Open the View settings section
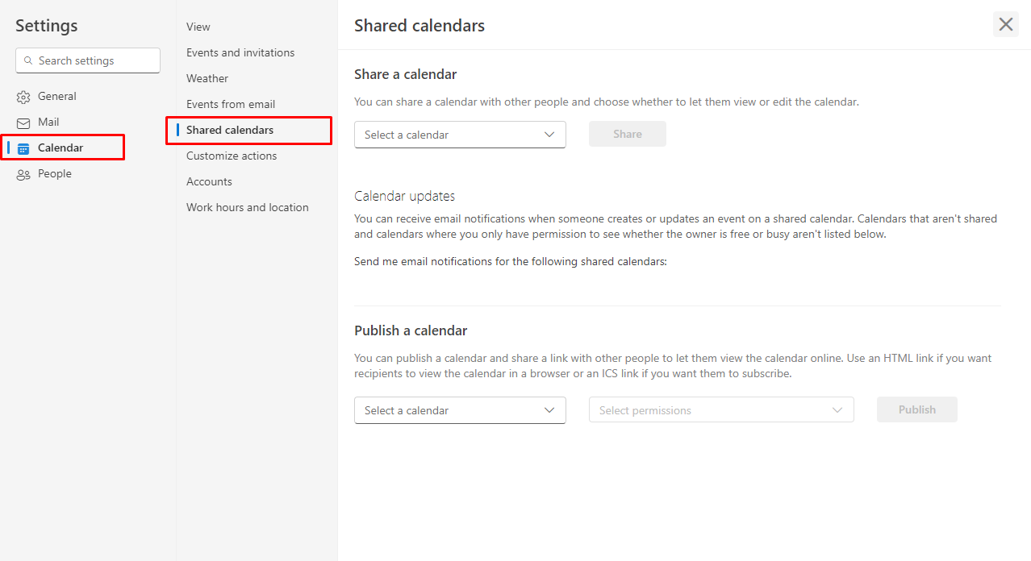Screen dimensions: 1031x561 pyautogui.click(x=198, y=27)
